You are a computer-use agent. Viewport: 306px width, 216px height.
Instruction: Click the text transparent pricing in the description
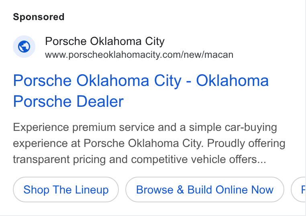tap(59, 160)
